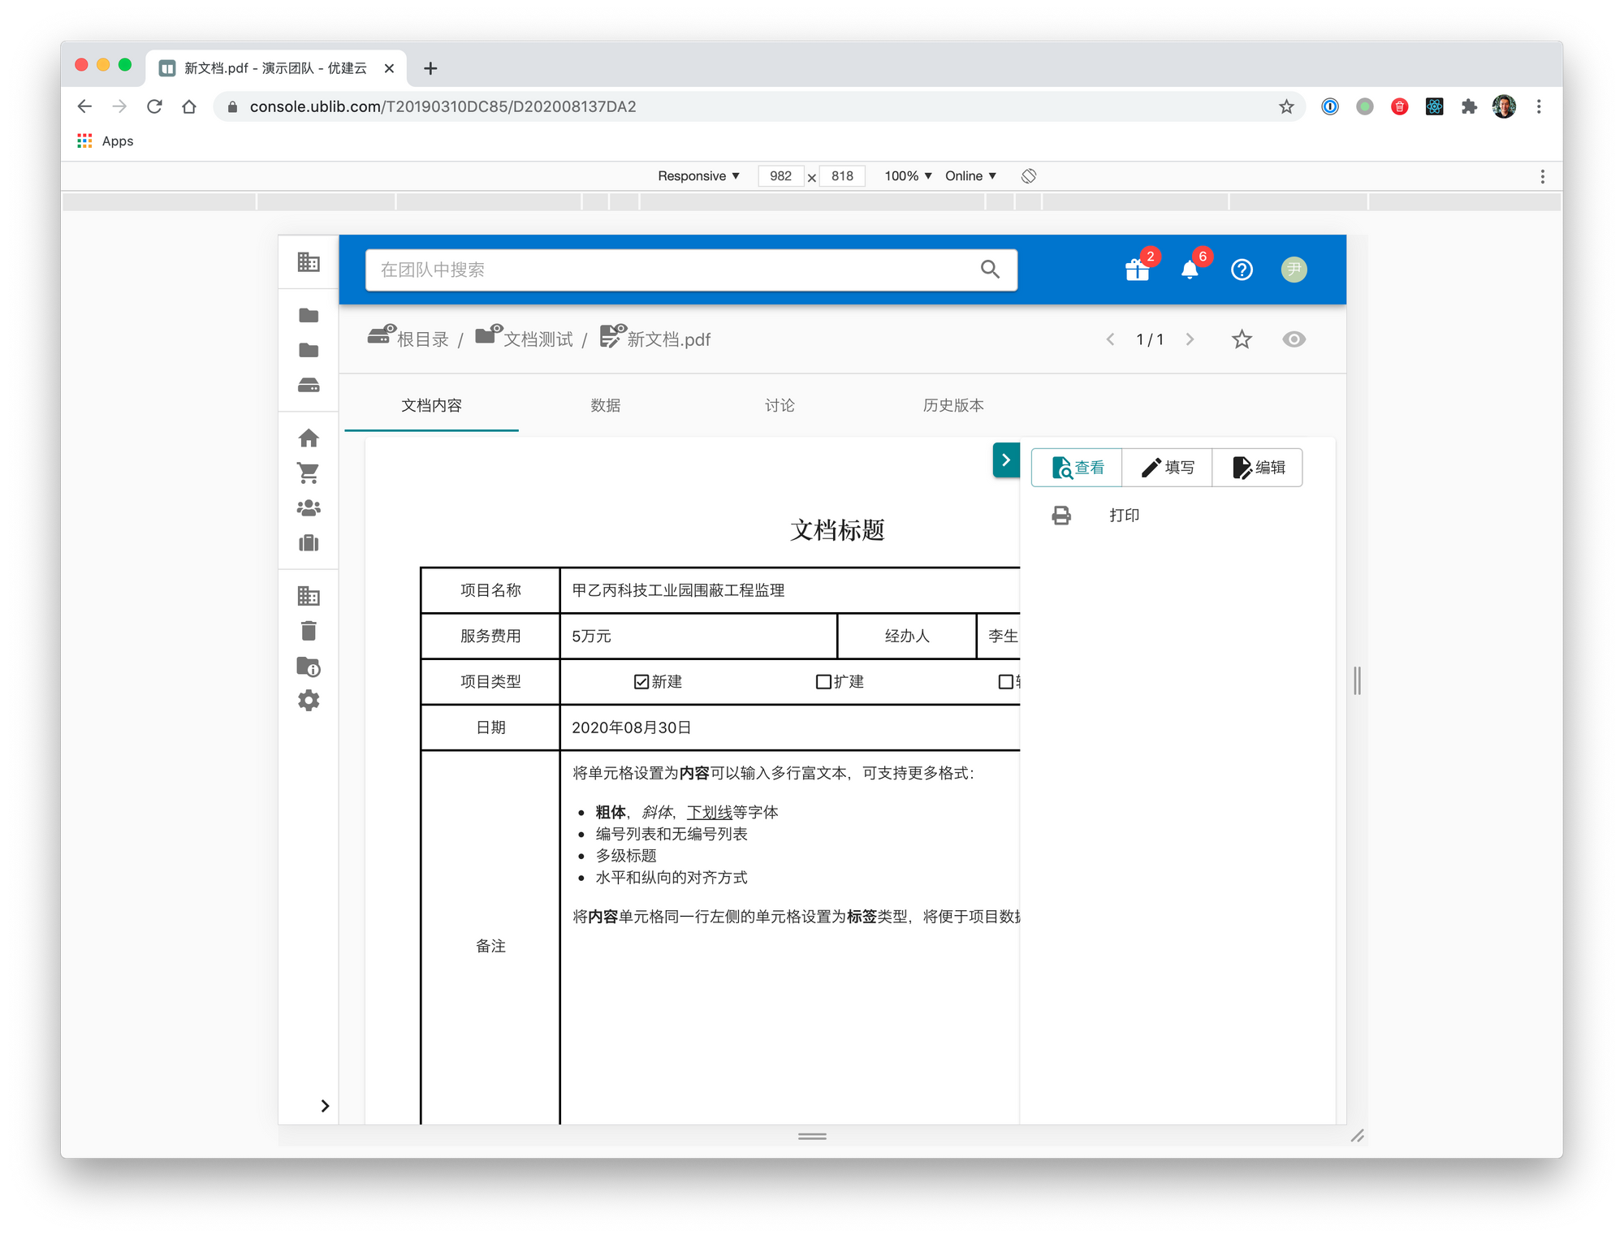
Task: Click the 编辑 mode button
Action: 1258,468
